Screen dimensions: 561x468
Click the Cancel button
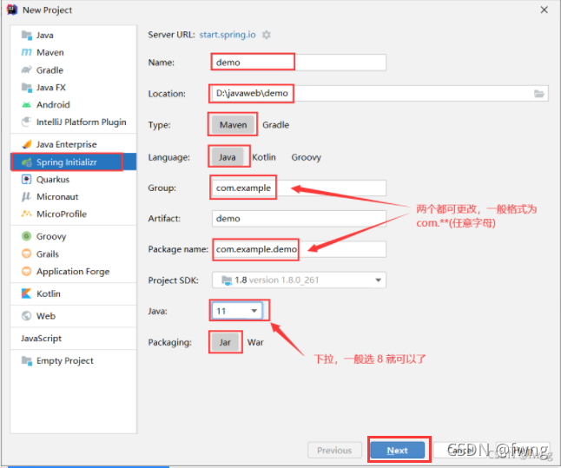tap(461, 450)
